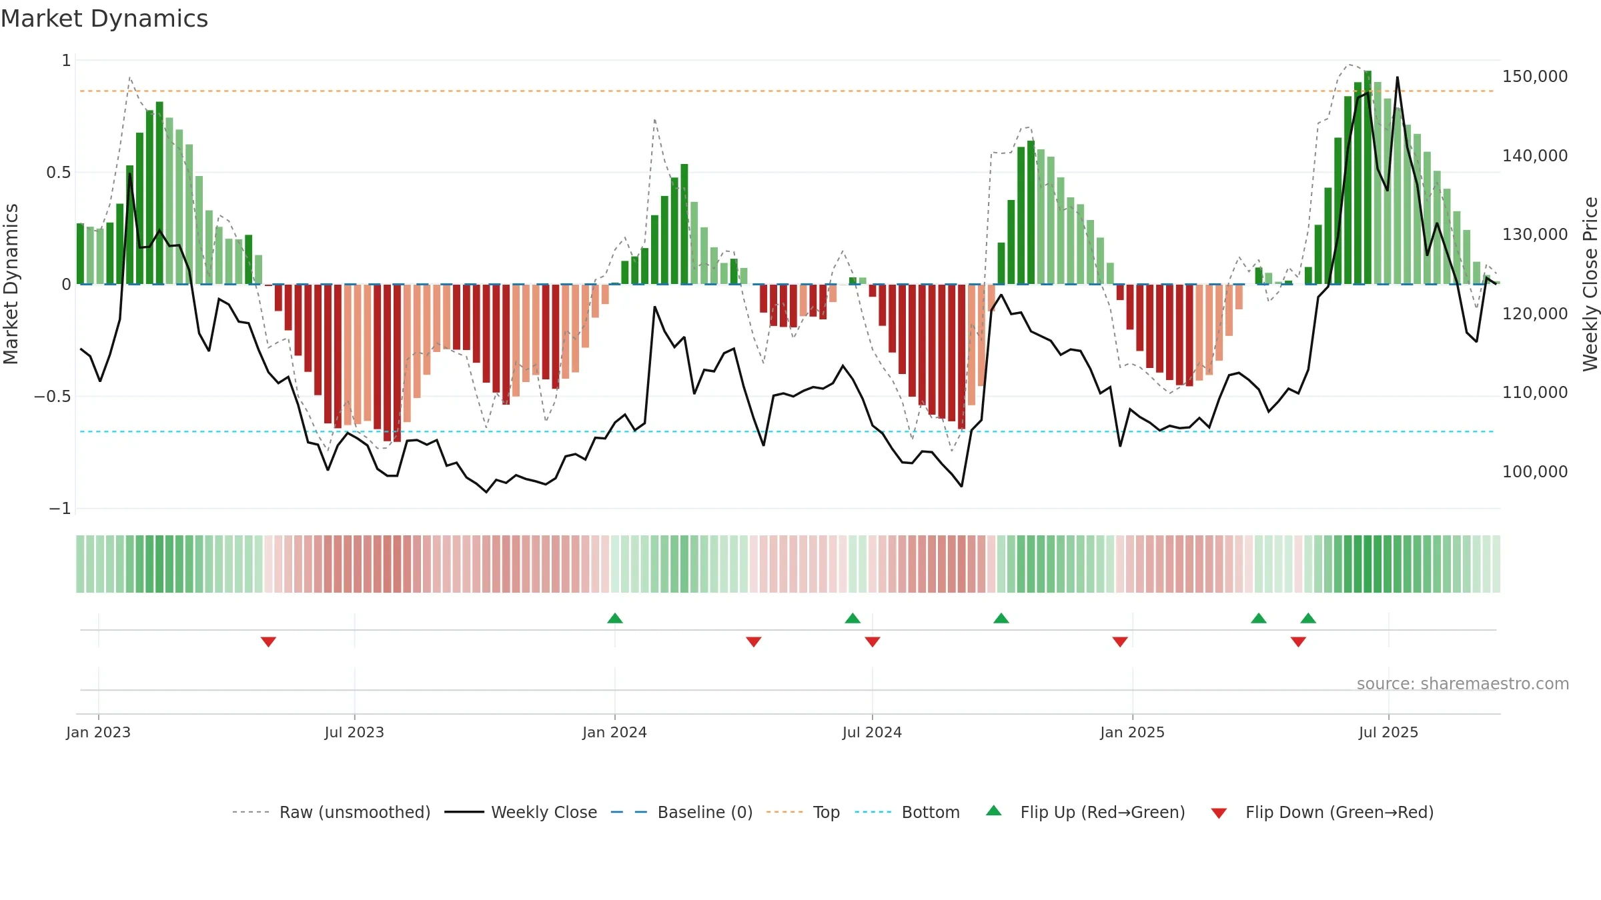Click the Weekly Close Price axis title
This screenshot has height=900, width=1601.
[x=1590, y=284]
